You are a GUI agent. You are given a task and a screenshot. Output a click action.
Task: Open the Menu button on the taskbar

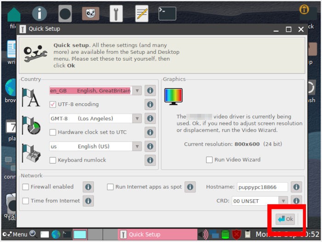point(15,234)
